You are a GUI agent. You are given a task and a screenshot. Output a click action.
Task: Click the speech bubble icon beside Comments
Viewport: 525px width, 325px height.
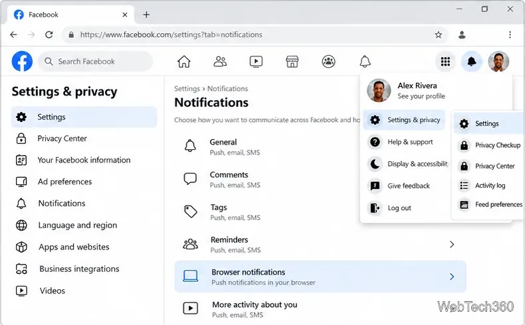pos(190,178)
